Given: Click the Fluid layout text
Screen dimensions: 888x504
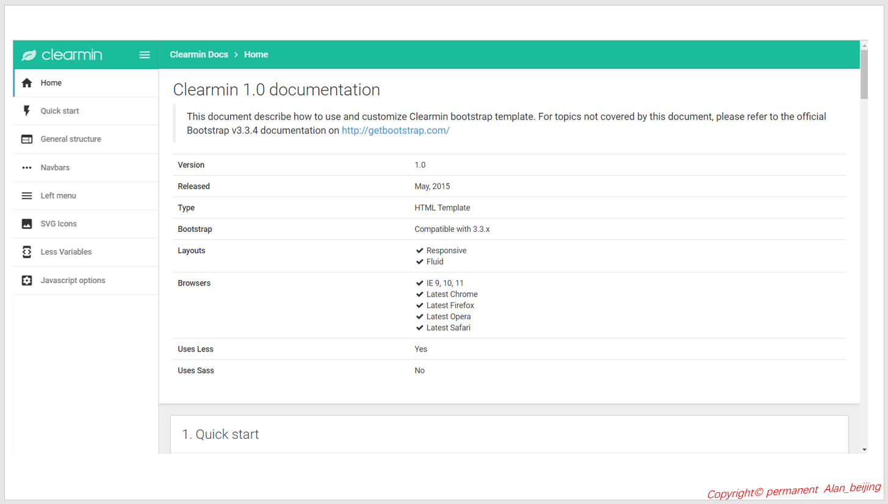Looking at the screenshot, I should (435, 262).
